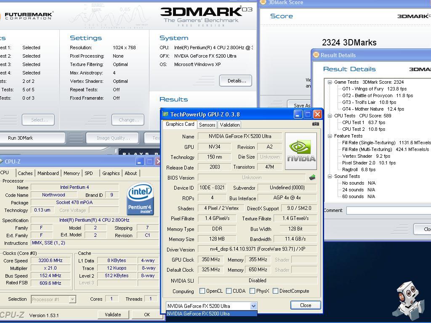
Task: Click the Core Speed value 3200.6 MHz
Action: pos(51,260)
